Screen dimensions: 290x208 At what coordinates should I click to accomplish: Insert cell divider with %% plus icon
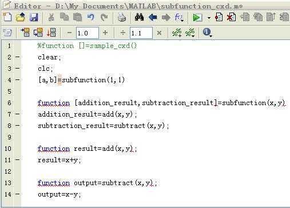[177, 33]
